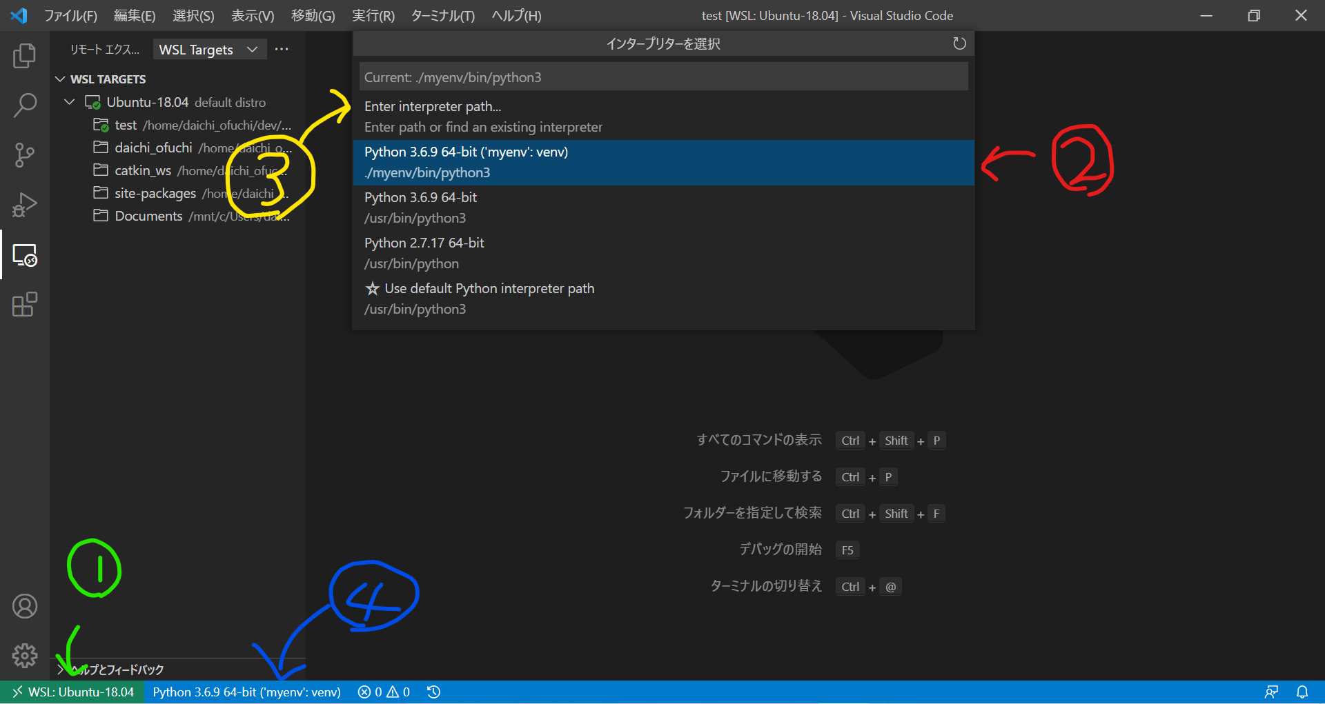Screen dimensions: 1325x704
Task: Click the VS Code logo icon
Action: coord(19,15)
